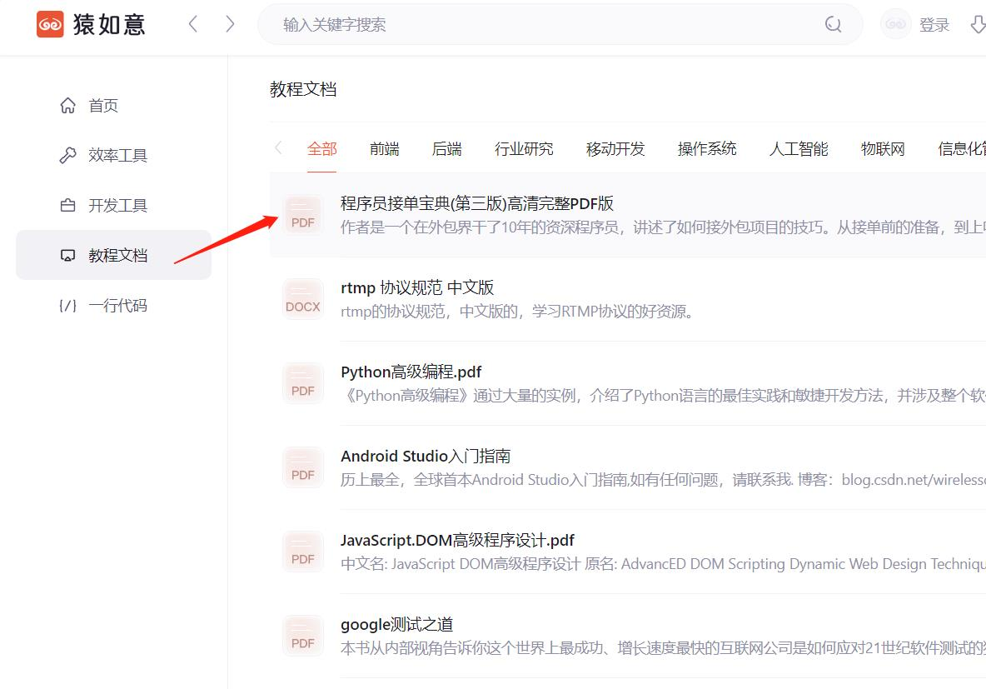Click the 教程文档 page heading
The width and height of the screenshot is (986, 689).
tap(303, 89)
